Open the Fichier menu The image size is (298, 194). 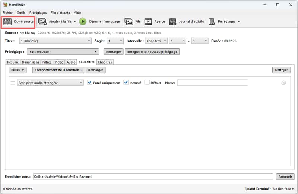tap(7, 13)
